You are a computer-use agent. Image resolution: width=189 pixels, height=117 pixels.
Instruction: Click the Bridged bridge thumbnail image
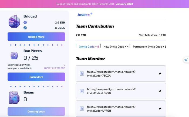tap(14, 21)
